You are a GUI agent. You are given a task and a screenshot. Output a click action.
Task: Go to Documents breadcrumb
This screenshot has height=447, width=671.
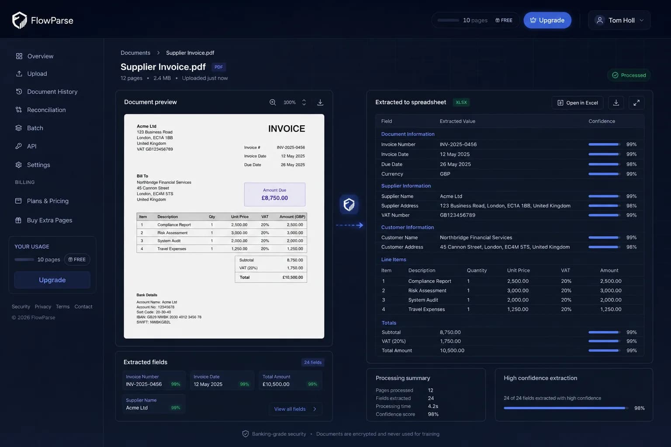(135, 53)
